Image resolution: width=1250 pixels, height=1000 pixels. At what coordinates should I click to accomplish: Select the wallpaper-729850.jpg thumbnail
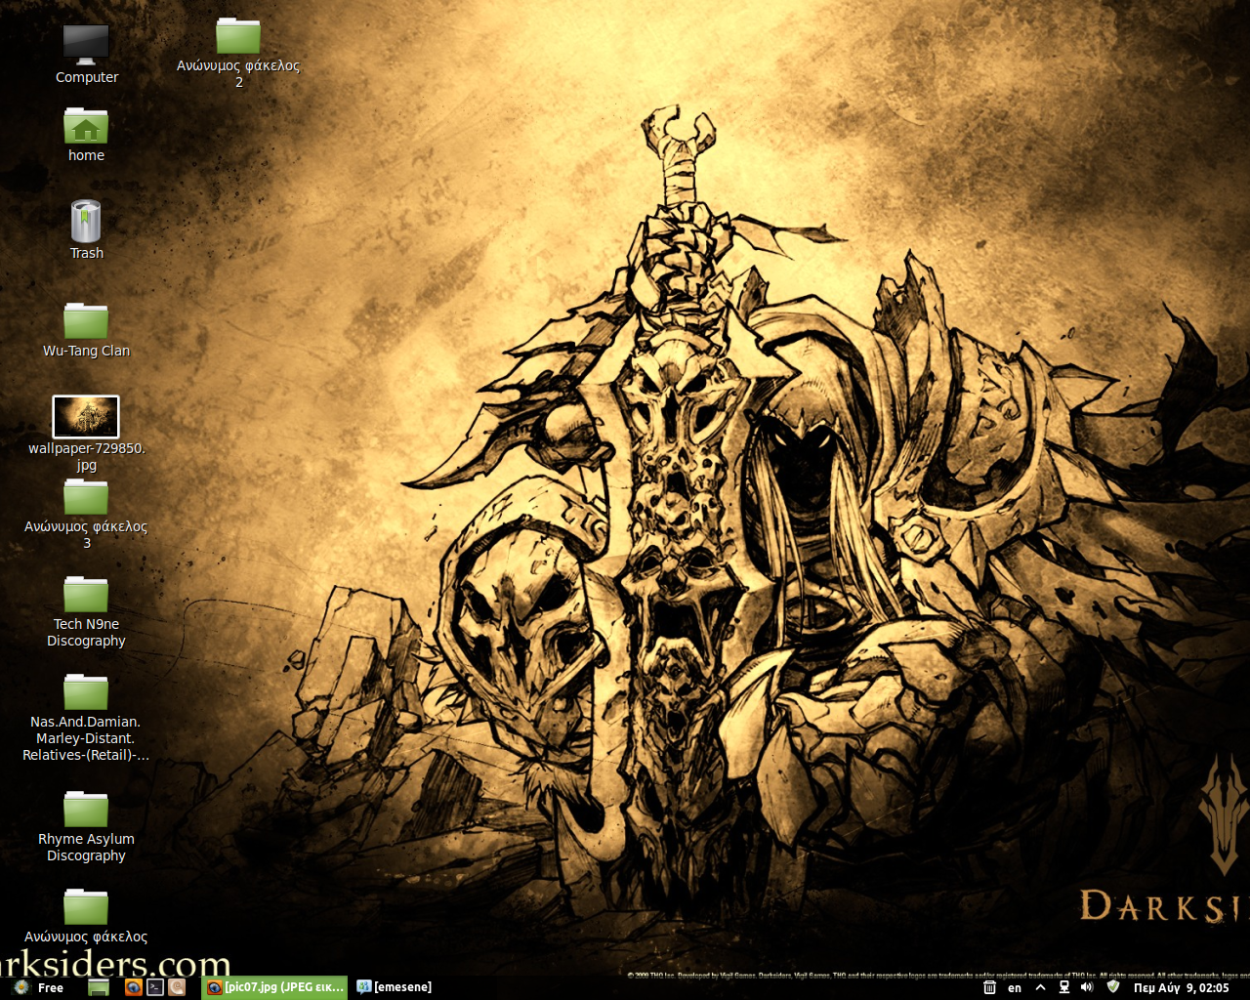pos(86,417)
